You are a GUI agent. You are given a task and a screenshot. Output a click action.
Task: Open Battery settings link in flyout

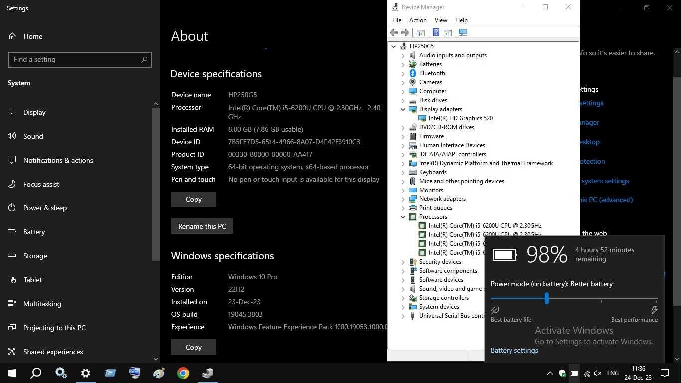point(514,351)
